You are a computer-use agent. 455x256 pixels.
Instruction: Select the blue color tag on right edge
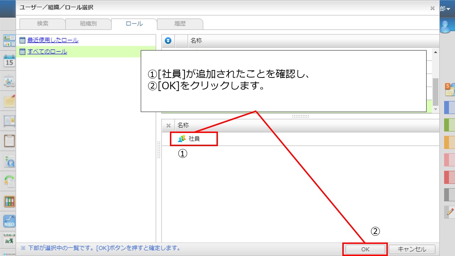coord(450,108)
